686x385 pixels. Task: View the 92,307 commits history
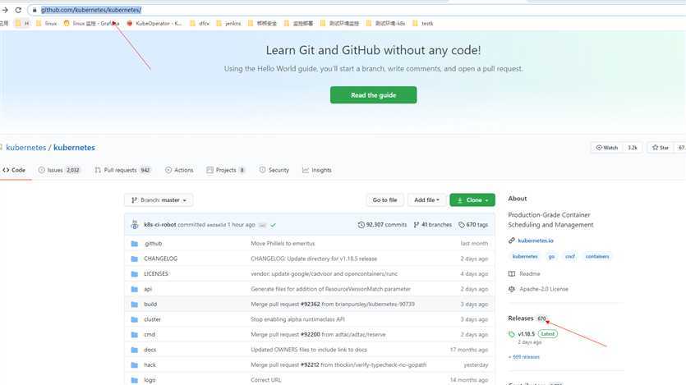click(382, 225)
